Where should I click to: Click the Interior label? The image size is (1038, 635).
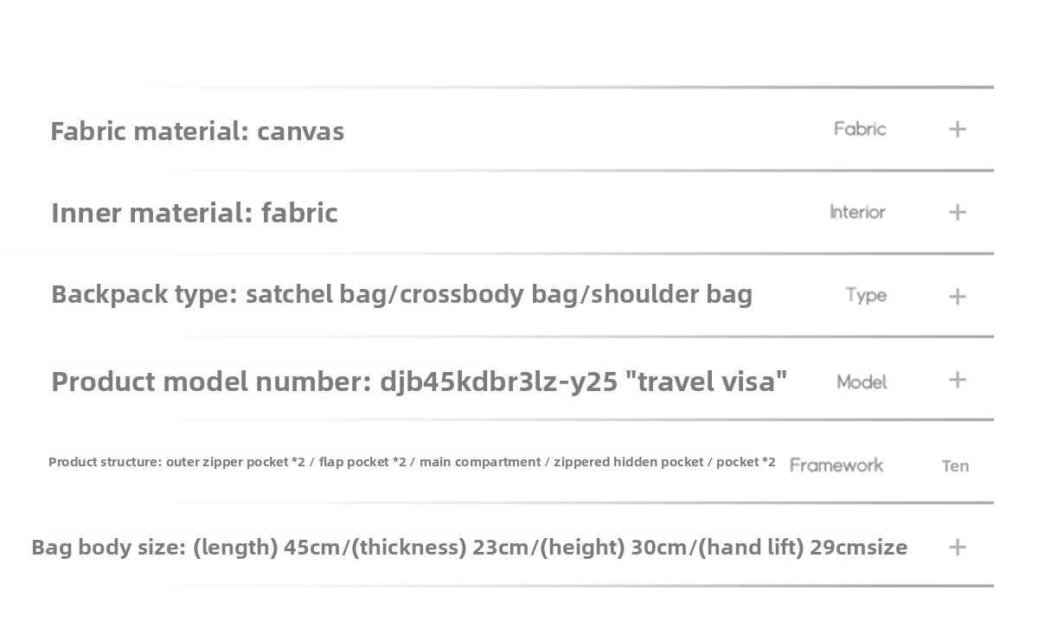coord(857,212)
